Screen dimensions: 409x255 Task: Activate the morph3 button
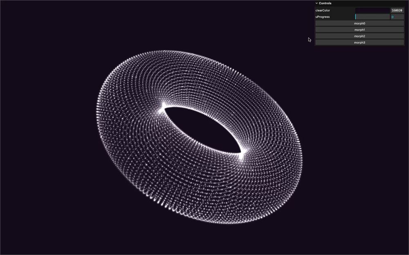point(360,42)
